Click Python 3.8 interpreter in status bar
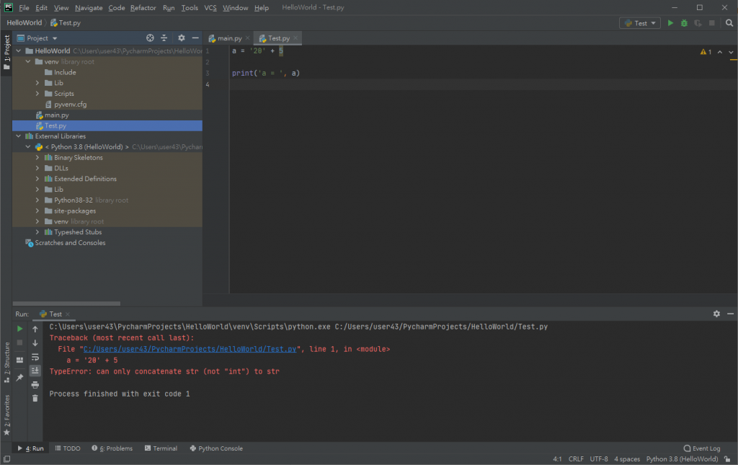This screenshot has width=738, height=465. pos(681,459)
